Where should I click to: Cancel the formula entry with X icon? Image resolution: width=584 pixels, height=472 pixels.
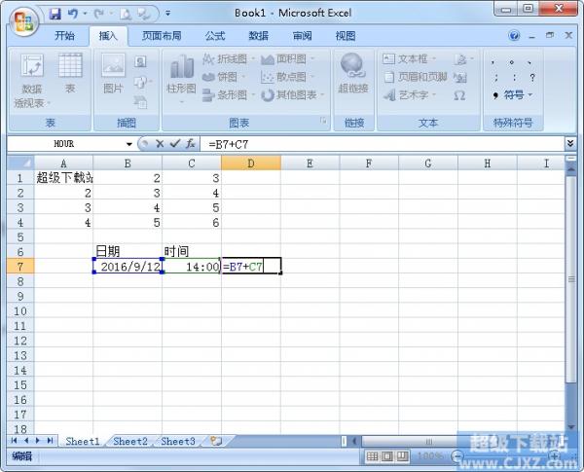click(x=160, y=143)
